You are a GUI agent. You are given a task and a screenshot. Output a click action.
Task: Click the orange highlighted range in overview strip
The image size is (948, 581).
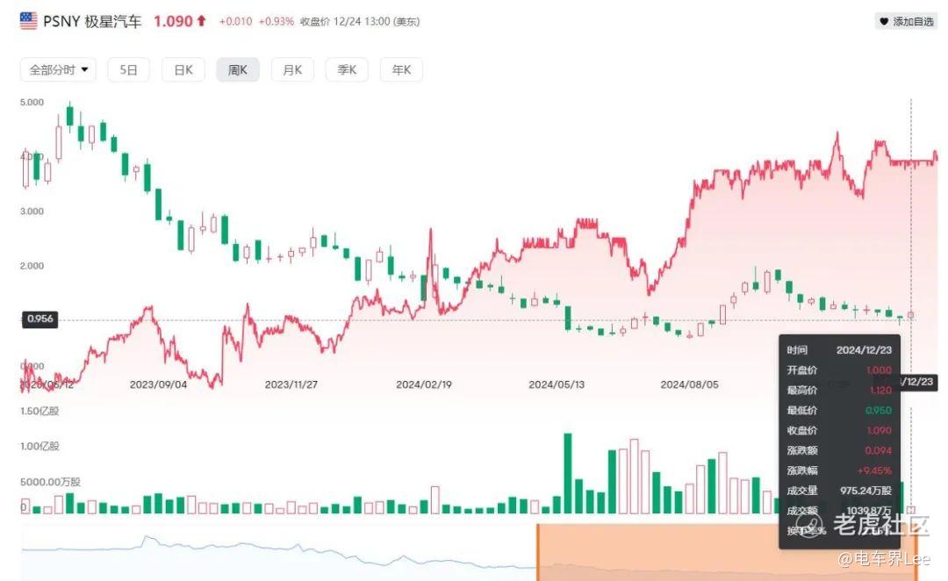[x=728, y=552]
